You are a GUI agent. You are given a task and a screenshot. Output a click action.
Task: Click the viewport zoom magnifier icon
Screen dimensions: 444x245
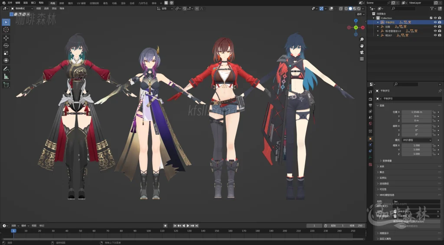pyautogui.click(x=362, y=38)
